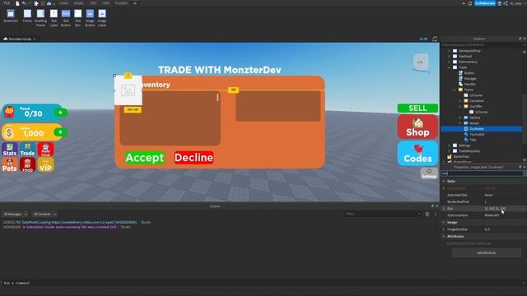The width and height of the screenshot is (527, 296).
Task: Open the All Contexts dropdown in Output
Action: tap(44, 214)
